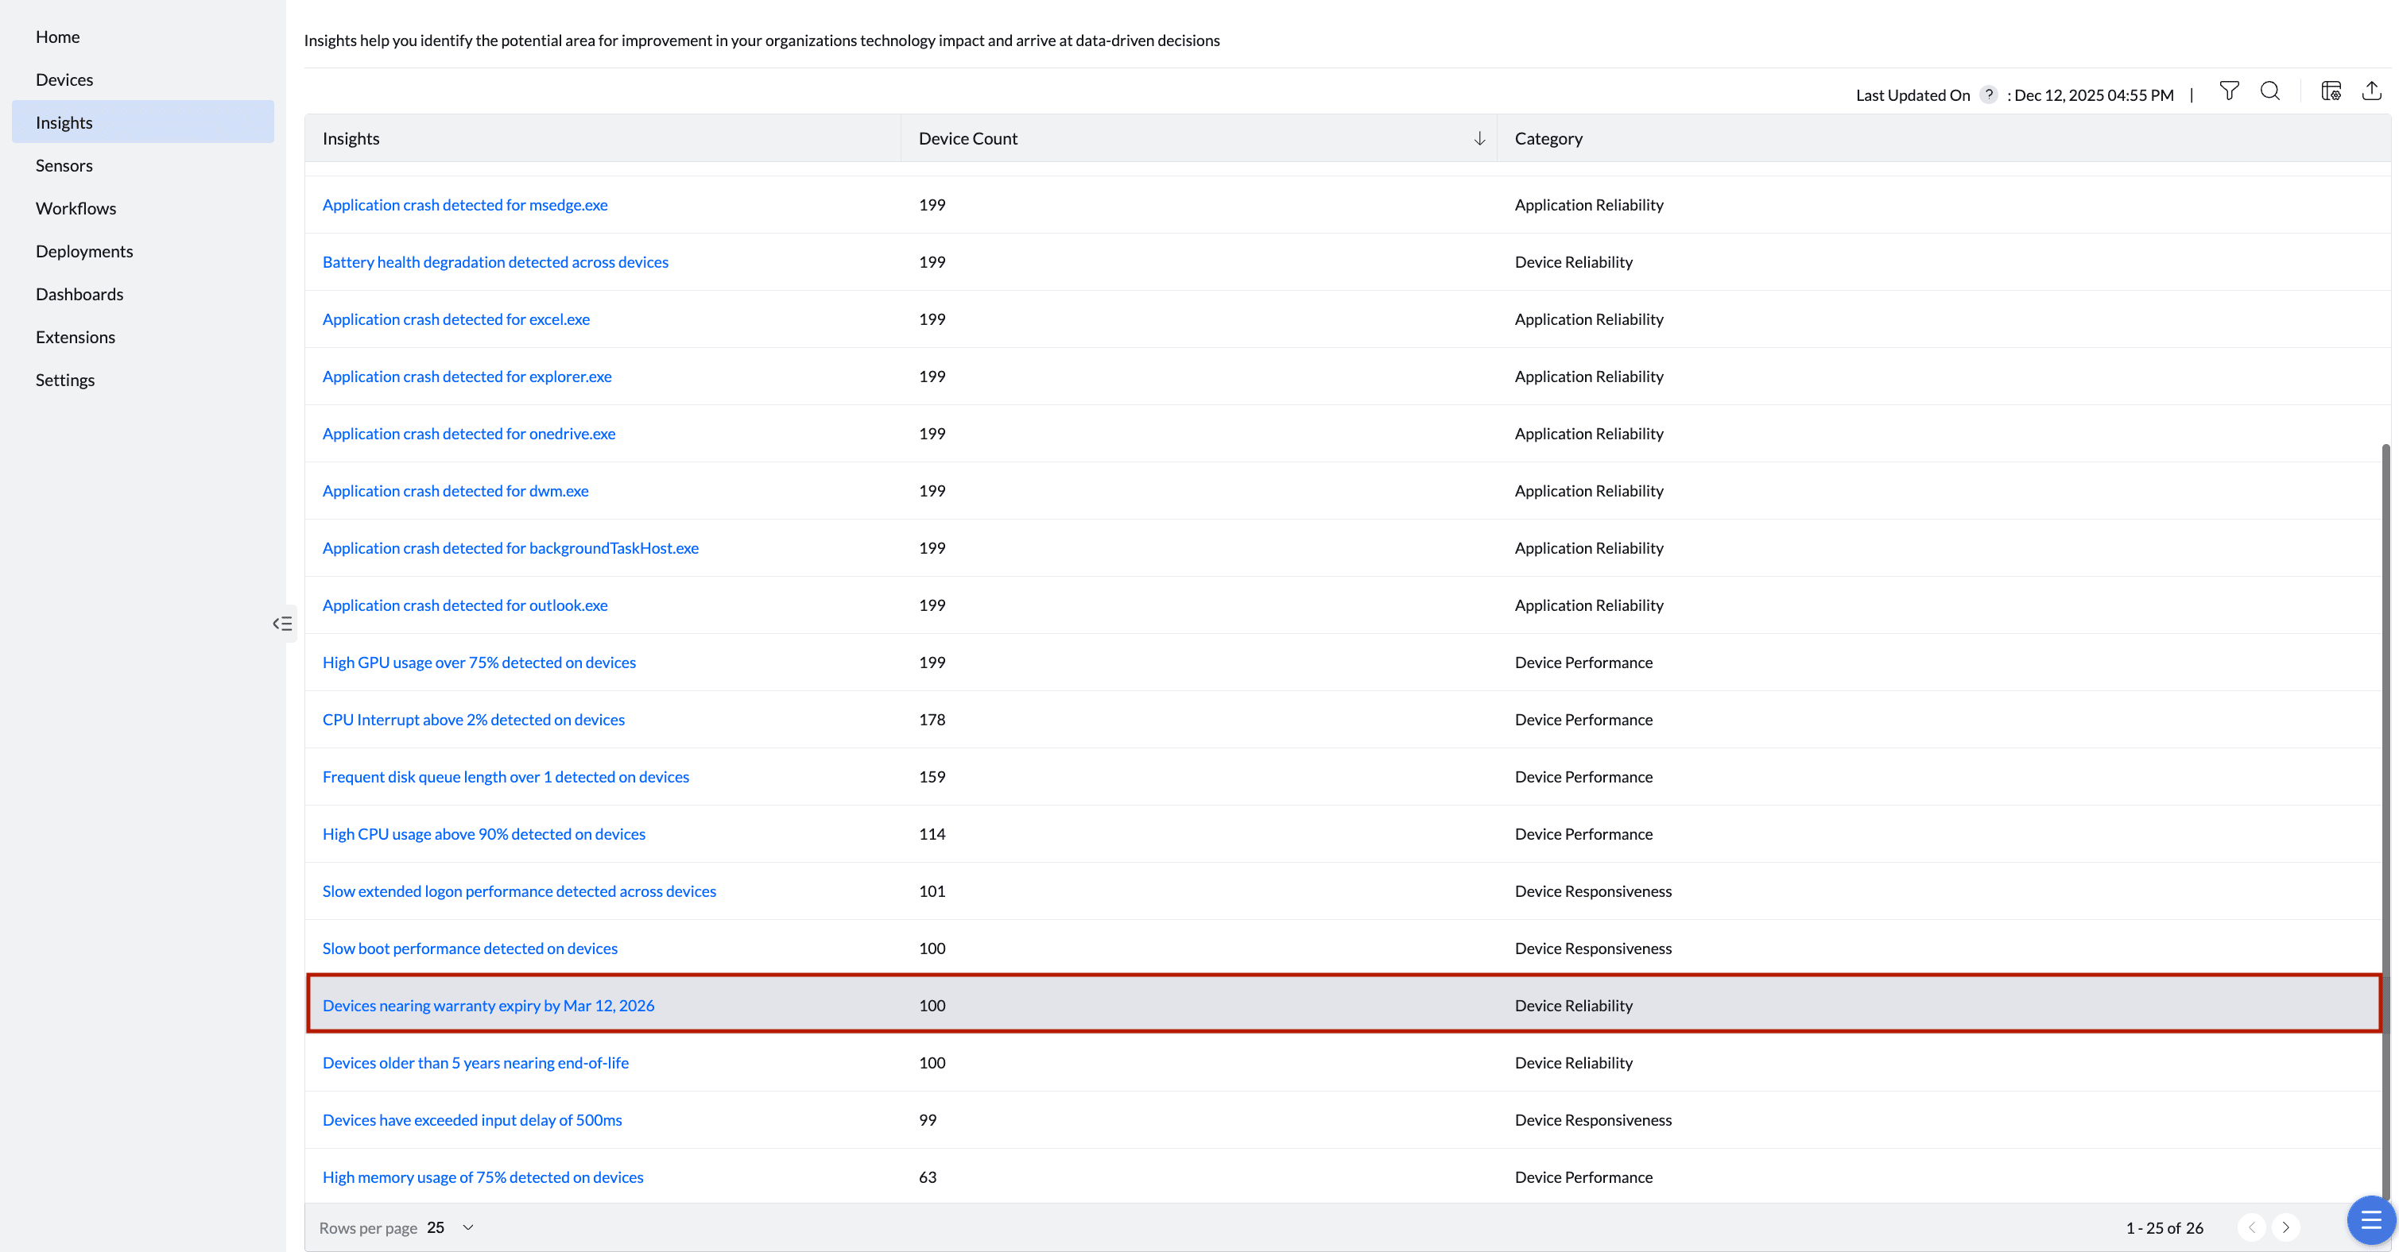2399x1252 pixels.
Task: Collapse the left sidebar panel
Action: [282, 624]
